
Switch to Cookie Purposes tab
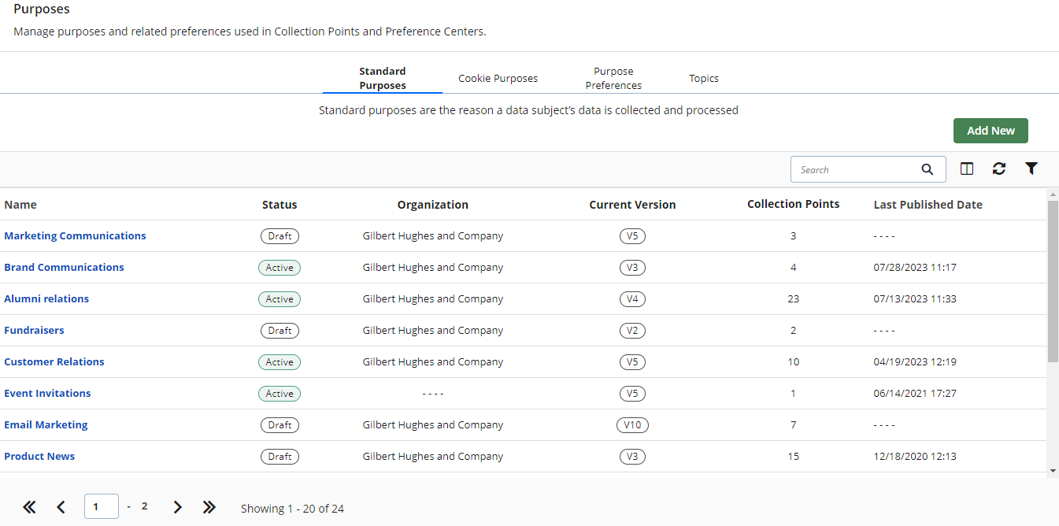(x=498, y=79)
